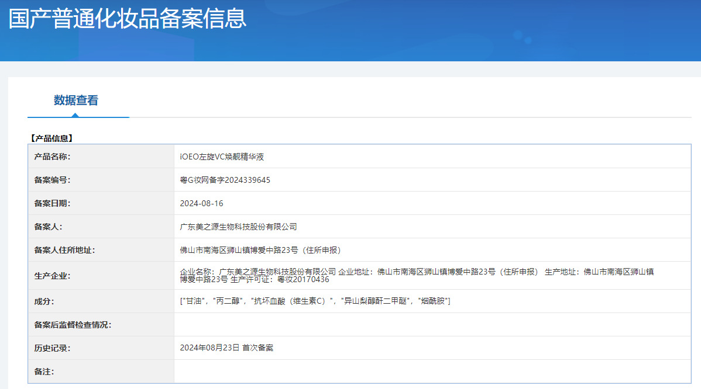The width and height of the screenshot is (701, 389).
Task: Select registrant 广东美之源生物科技股份有限公司
Action: [238, 227]
